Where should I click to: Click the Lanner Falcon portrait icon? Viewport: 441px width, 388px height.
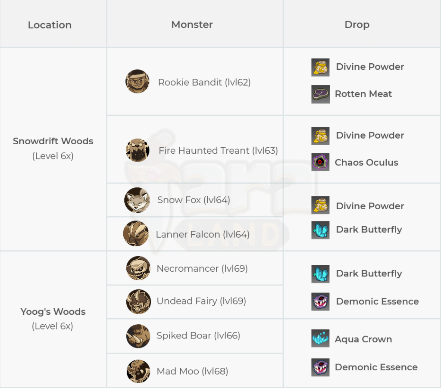click(x=136, y=234)
